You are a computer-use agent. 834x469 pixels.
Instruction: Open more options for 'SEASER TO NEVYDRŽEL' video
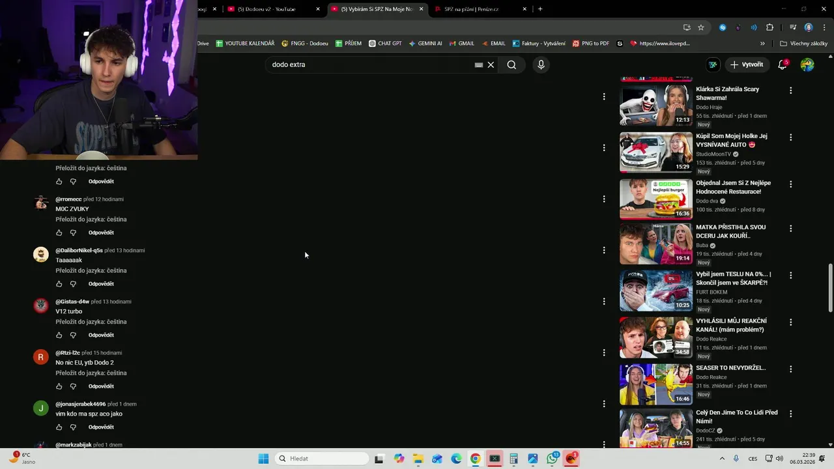(790, 369)
